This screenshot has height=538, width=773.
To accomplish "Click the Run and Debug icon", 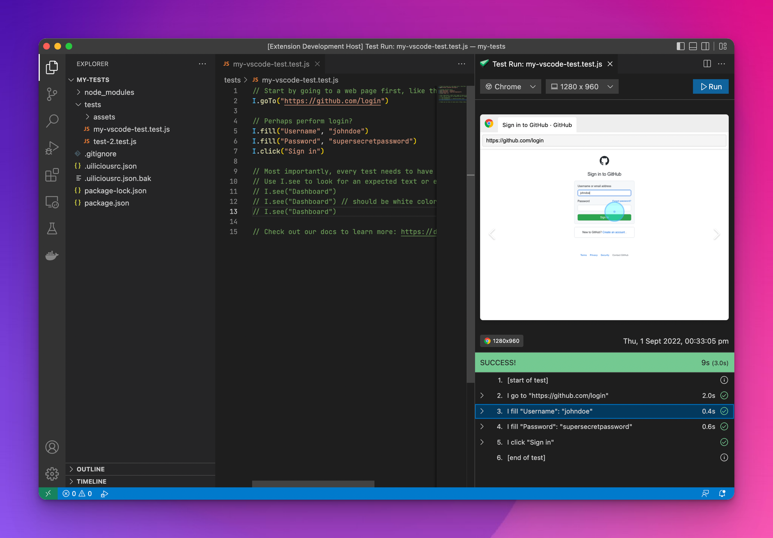I will pyautogui.click(x=52, y=147).
